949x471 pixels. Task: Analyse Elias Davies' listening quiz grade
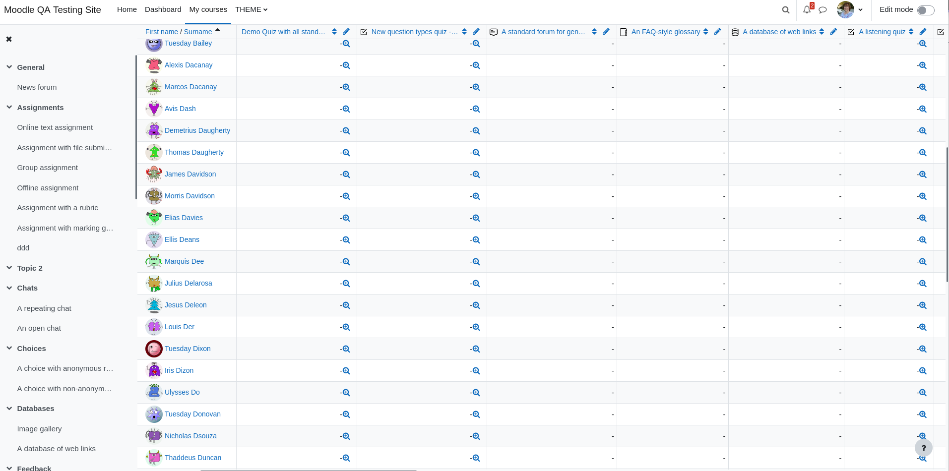click(923, 218)
